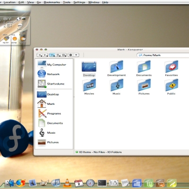Open the gear action menu
Screen dimensions: 189x189
pyautogui.click(x=71, y=55)
